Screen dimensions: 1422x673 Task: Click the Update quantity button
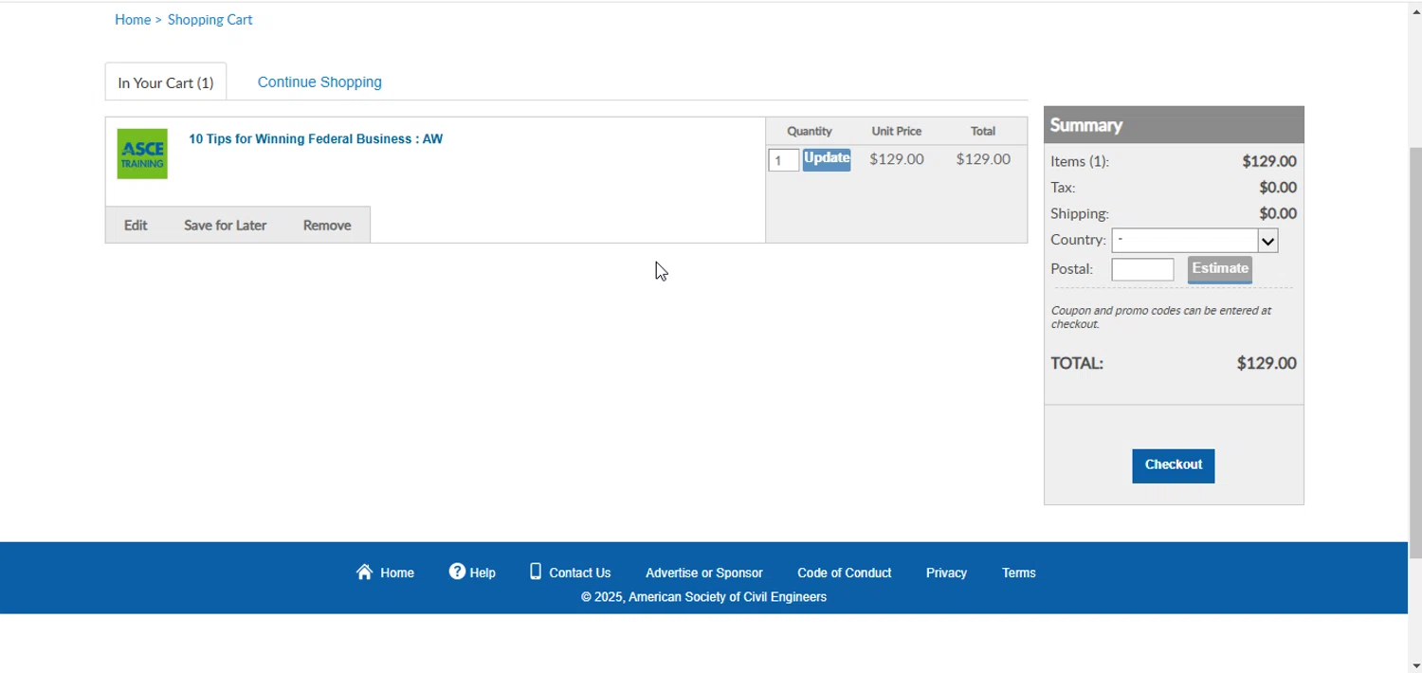(x=827, y=159)
